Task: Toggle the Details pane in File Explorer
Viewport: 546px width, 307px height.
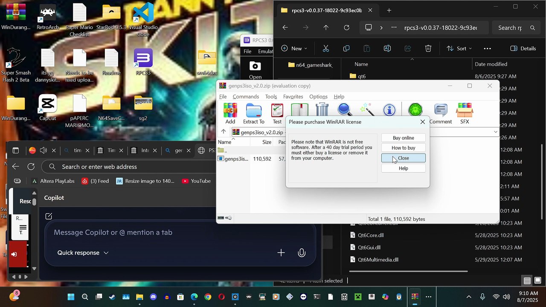Action: click(x=523, y=49)
